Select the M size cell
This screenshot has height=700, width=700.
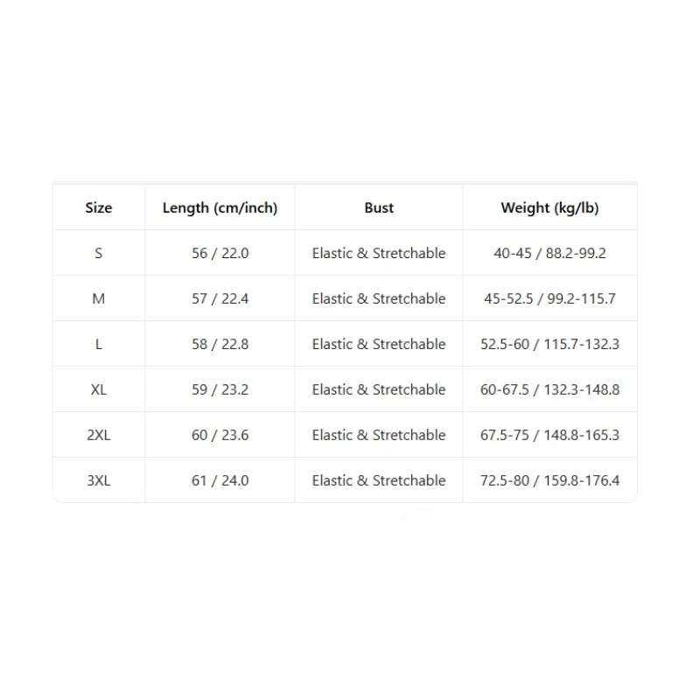99,298
